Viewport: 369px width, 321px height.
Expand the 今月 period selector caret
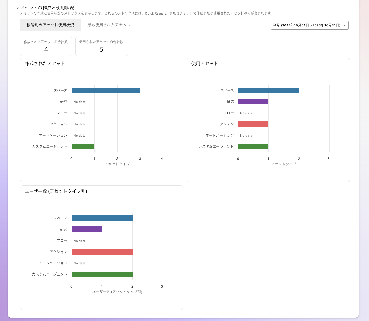tap(345, 25)
